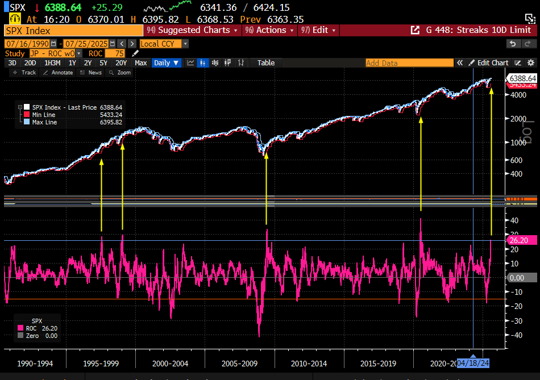Open the Annotate drawing tool
This screenshot has height=380, width=540.
[x=58, y=73]
